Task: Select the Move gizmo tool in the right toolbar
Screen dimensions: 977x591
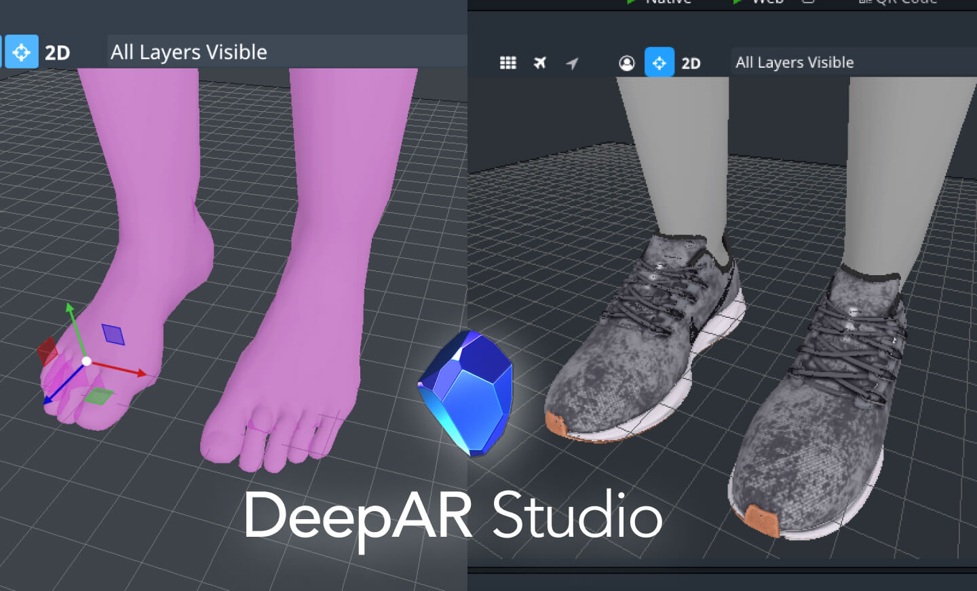Action: coord(659,62)
